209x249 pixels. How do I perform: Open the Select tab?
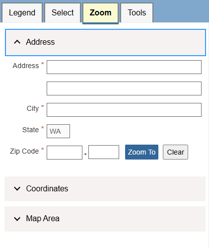point(63,13)
